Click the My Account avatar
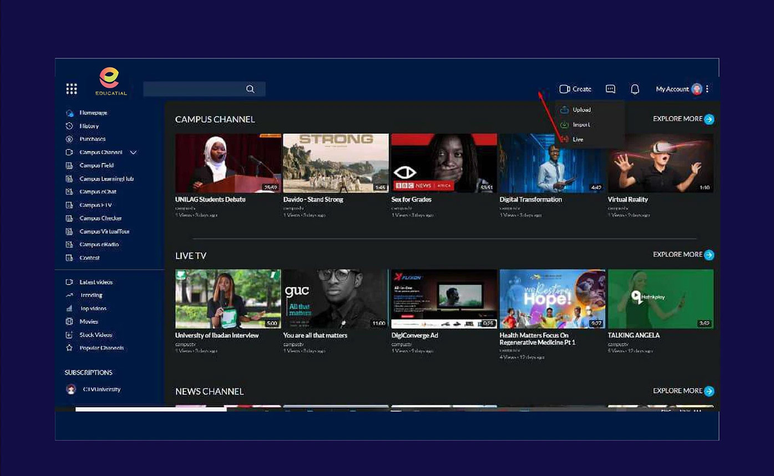This screenshot has width=774, height=476. click(697, 89)
